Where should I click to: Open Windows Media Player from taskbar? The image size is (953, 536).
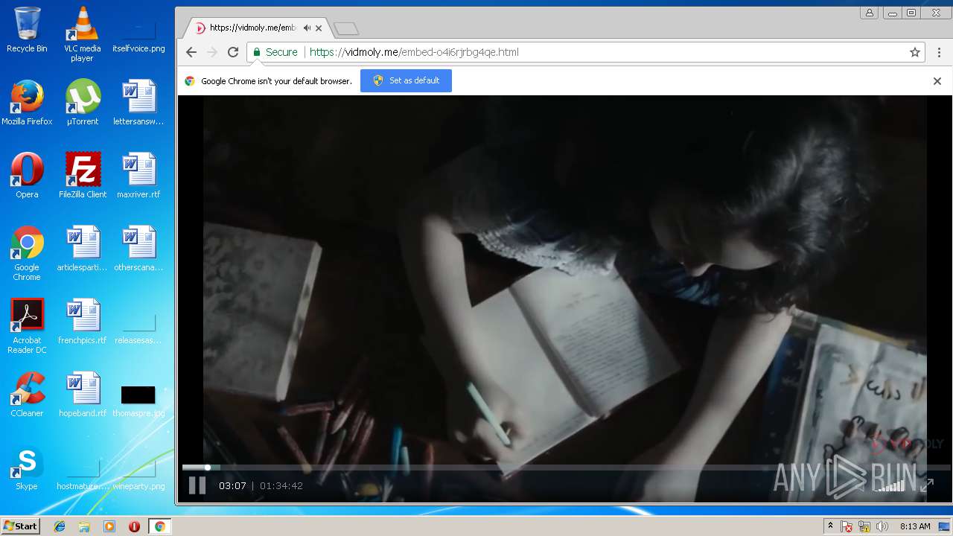109,526
